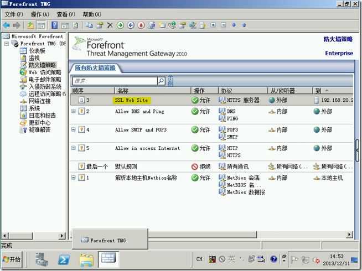Select 更新中心 in the tree
Image resolution: width=362 pixels, height=271 pixels.
coord(39,123)
